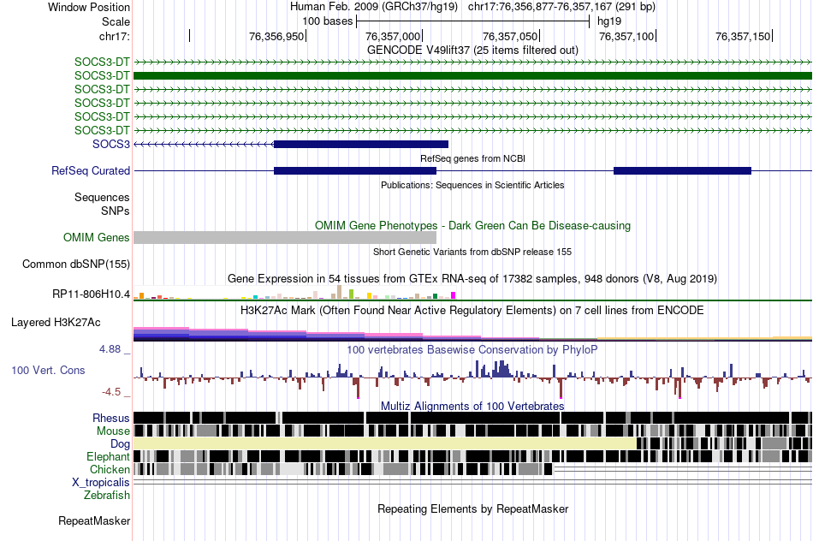Open Repeating Elements by RepeatMasker title
Image resolution: width=813 pixels, height=541 pixels.
pos(472,508)
